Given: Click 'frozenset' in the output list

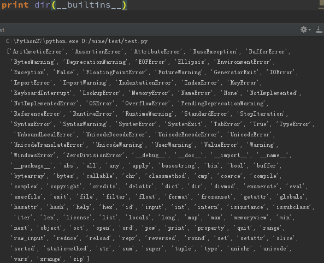Looking at the screenshot, I should tap(215, 196).
